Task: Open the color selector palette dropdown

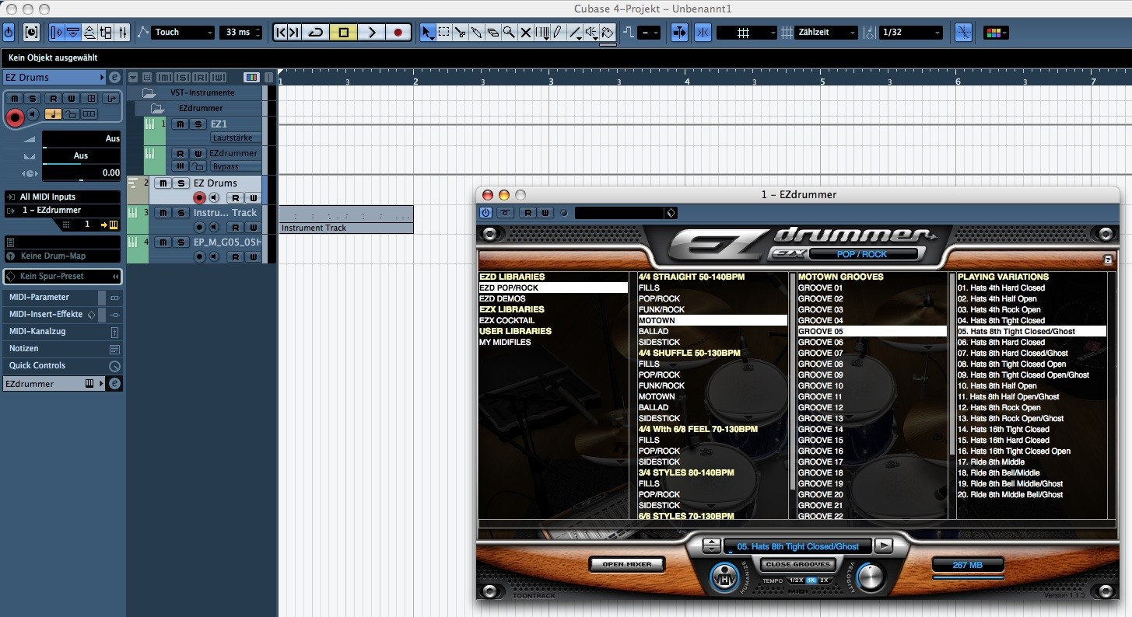Action: 996,33
